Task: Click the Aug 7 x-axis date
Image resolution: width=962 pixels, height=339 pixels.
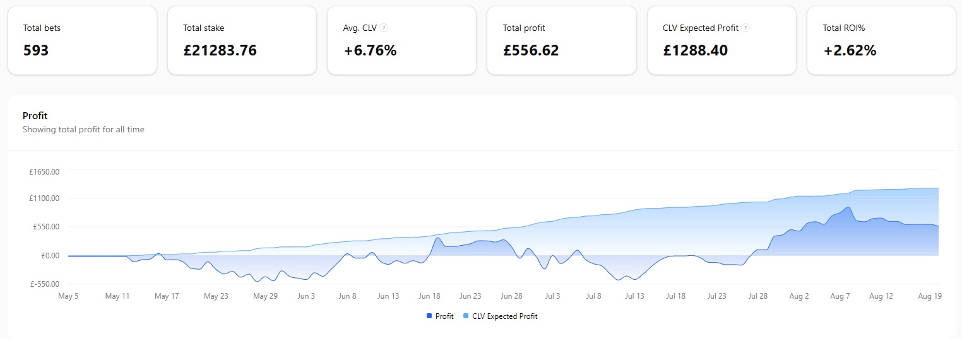Action: [840, 296]
